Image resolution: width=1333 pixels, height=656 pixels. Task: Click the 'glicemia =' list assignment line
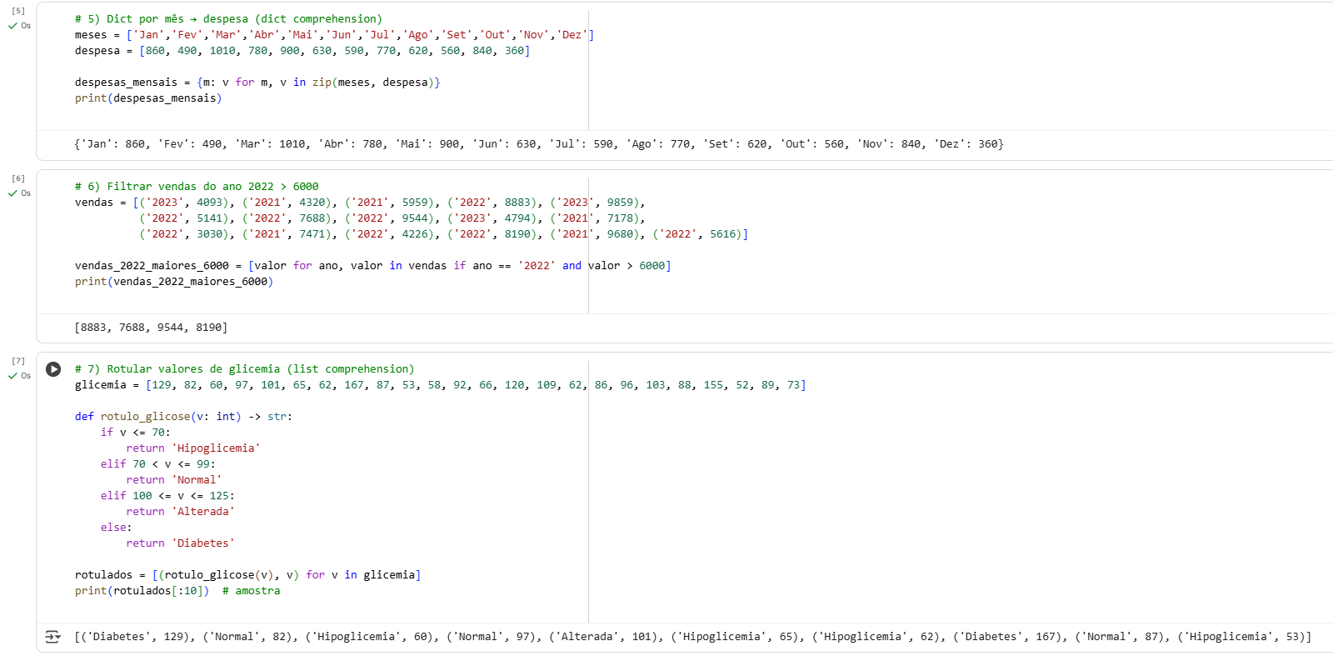pos(440,385)
